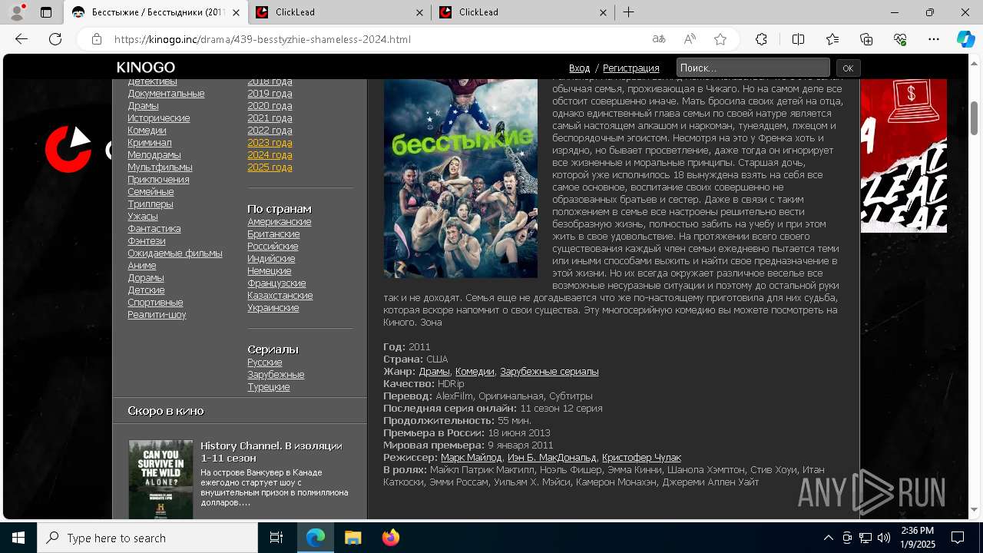Open Триллеры category
Screen dimensions: 983x553
pos(151,204)
